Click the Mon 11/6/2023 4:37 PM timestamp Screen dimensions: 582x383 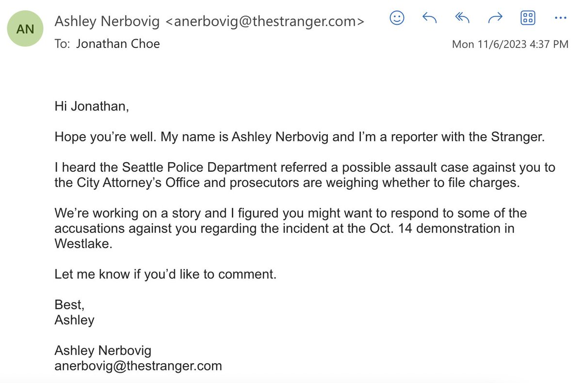tap(510, 44)
